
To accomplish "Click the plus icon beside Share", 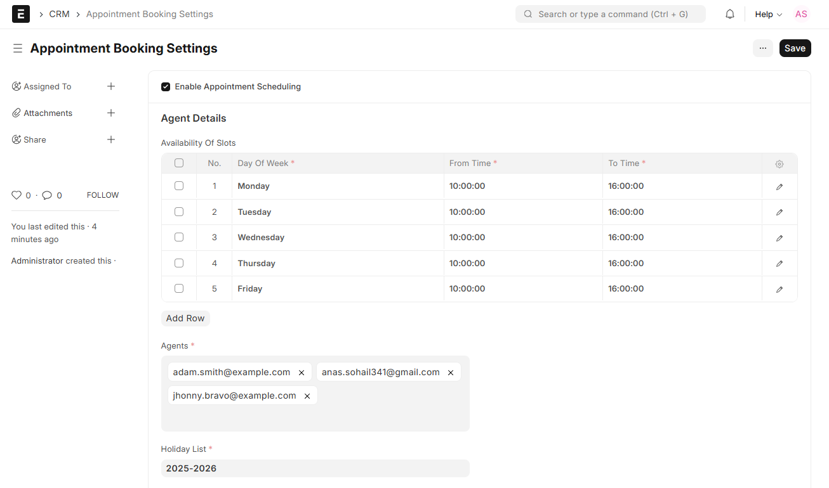I will coord(111,139).
